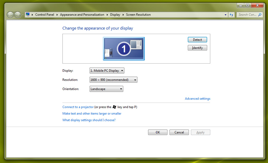Expand the Resolution dropdown
Screen dimensions: 268x163
point(113,80)
